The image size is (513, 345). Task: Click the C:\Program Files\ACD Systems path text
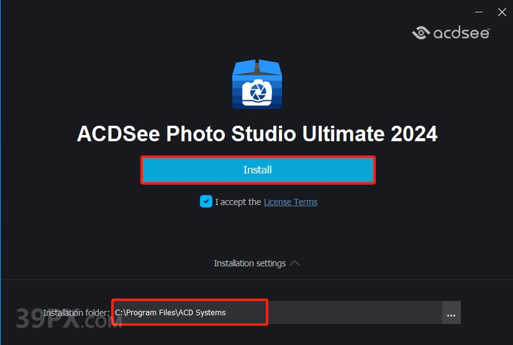pyautogui.click(x=170, y=312)
